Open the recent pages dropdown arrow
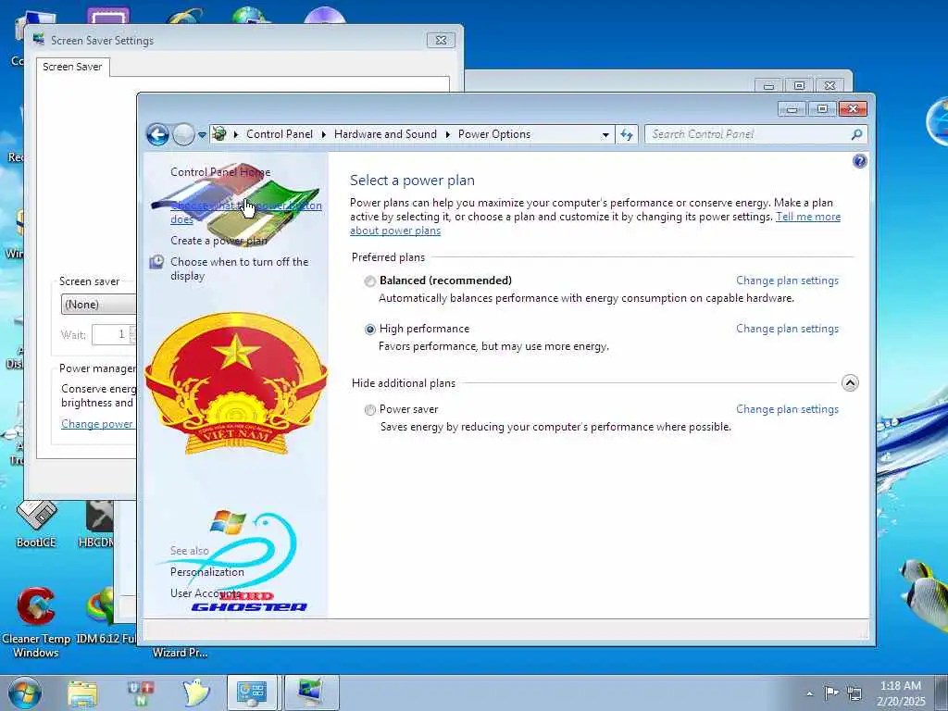 [x=202, y=135]
